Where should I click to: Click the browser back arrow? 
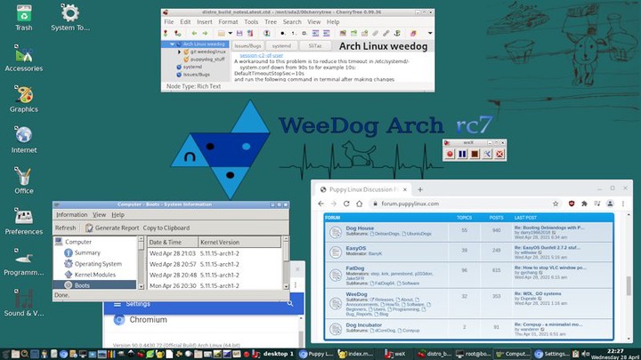[320, 204]
